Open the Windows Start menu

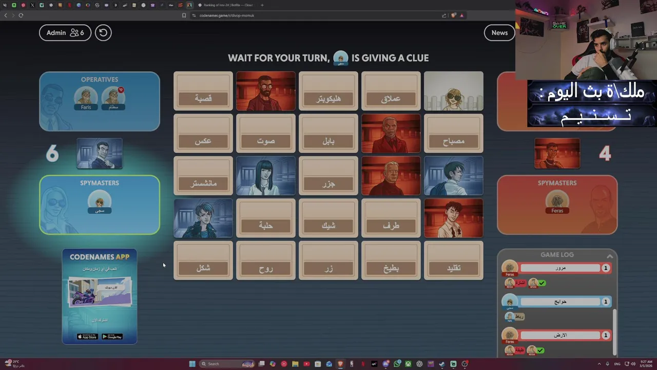pos(192,364)
